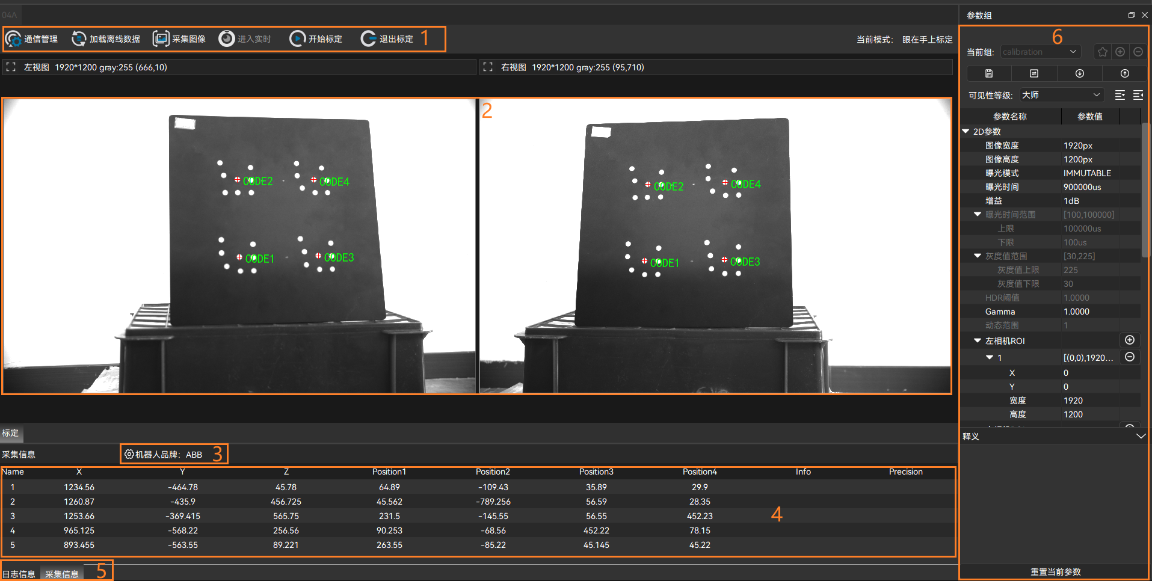Viewport: 1152px width, 581px height.
Task: Start calibration with 开始标定
Action: (x=316, y=39)
